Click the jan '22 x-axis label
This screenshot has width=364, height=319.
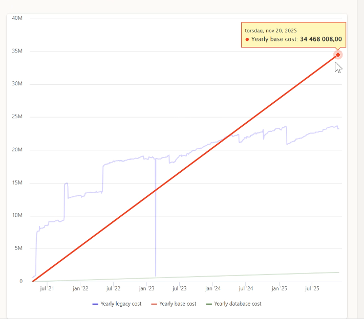pyautogui.click(x=80, y=289)
